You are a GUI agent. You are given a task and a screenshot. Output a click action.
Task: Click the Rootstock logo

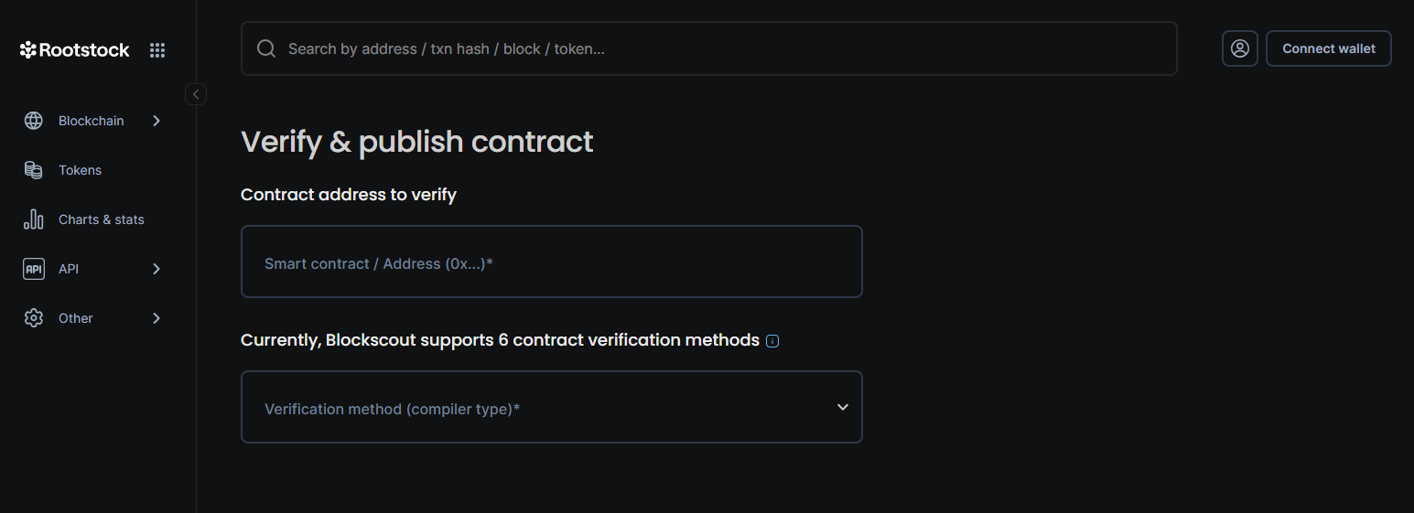pos(75,50)
